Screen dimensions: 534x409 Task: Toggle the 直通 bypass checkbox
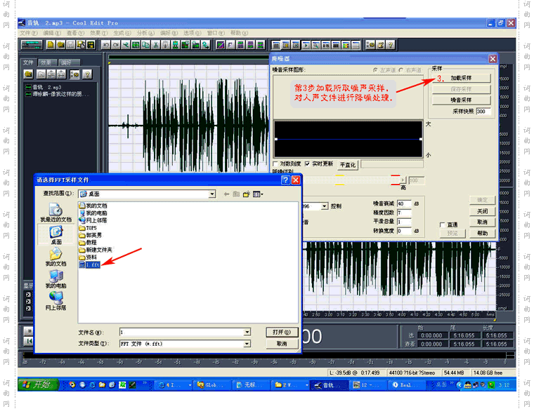(x=443, y=224)
